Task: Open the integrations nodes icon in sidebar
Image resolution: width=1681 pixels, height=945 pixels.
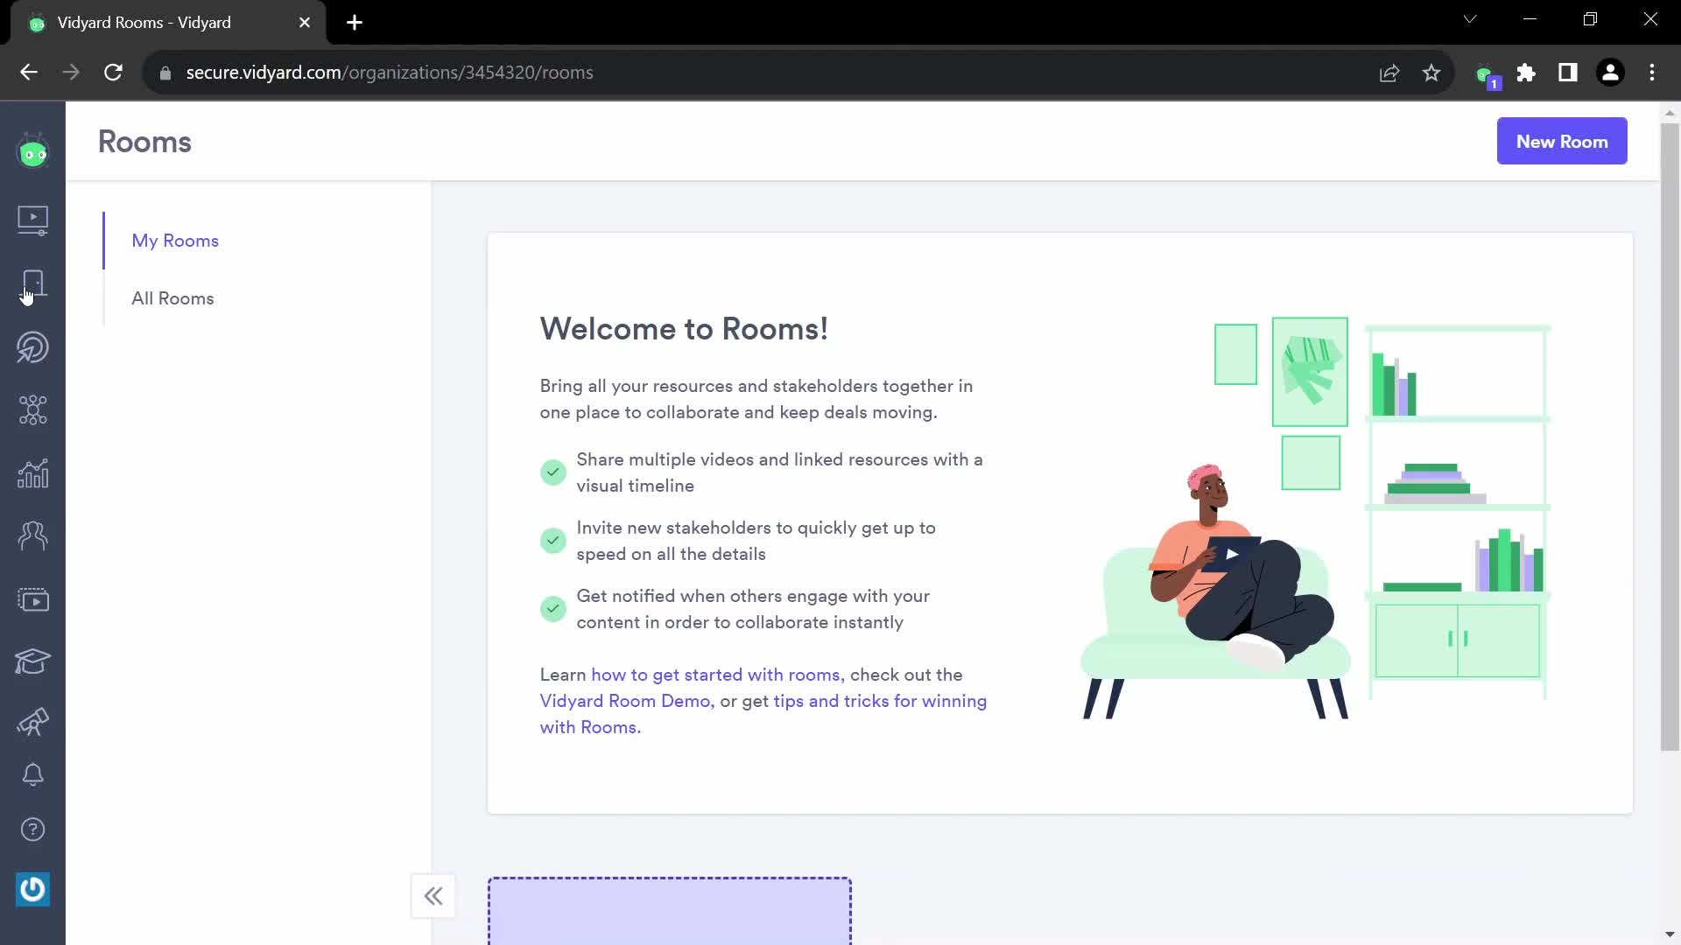Action: [x=32, y=409]
